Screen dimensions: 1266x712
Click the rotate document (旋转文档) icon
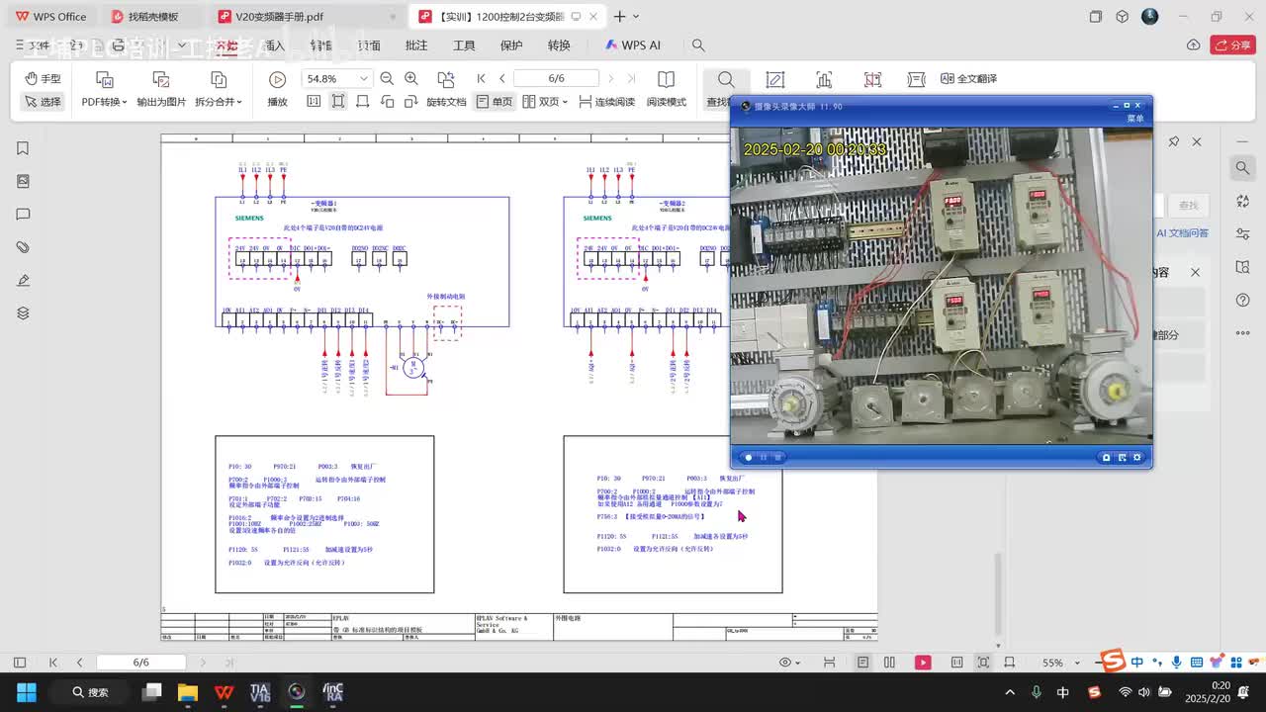pos(445,79)
